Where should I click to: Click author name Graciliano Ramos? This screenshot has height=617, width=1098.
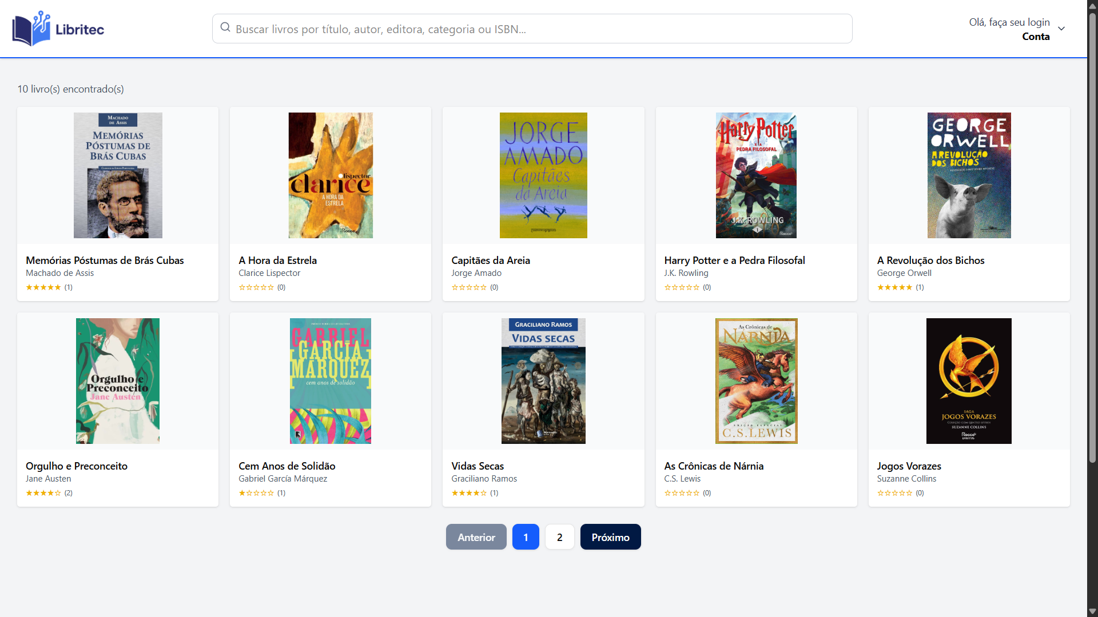point(484,479)
